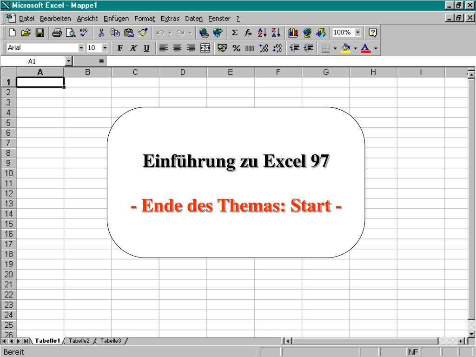The image size is (476, 357).
Task: Click the A1 Name Box field
Action: (x=33, y=61)
